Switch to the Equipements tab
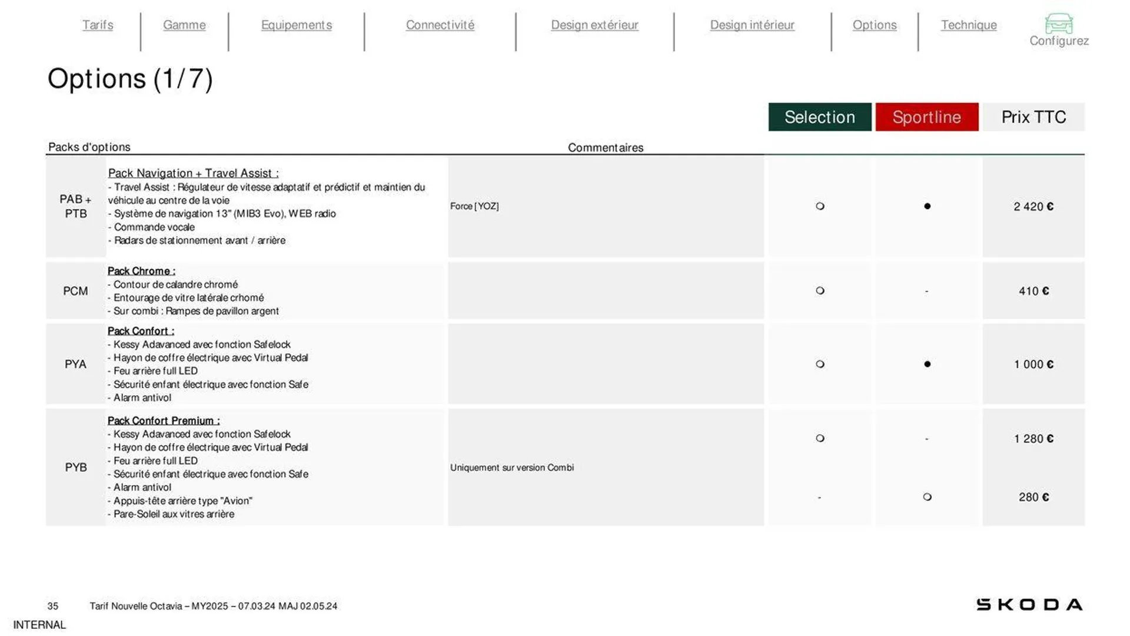This screenshot has height=636, width=1130. (297, 25)
